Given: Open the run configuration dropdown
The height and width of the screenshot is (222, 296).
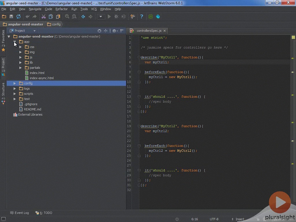Looking at the screenshot, I should coord(101,16).
